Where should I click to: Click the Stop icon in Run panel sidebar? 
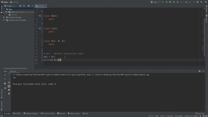(x=5, y=79)
